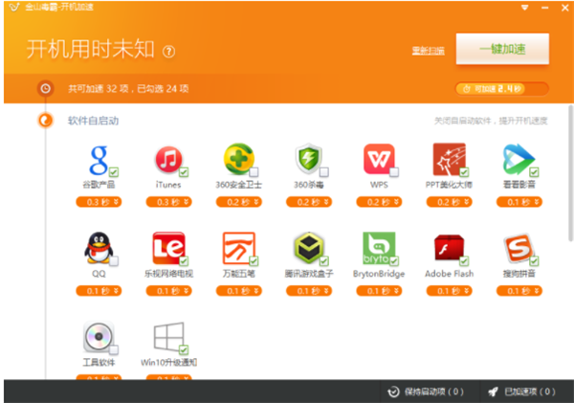Expand the 0.2 秒 dropdown under WPS

pyautogui.click(x=379, y=202)
